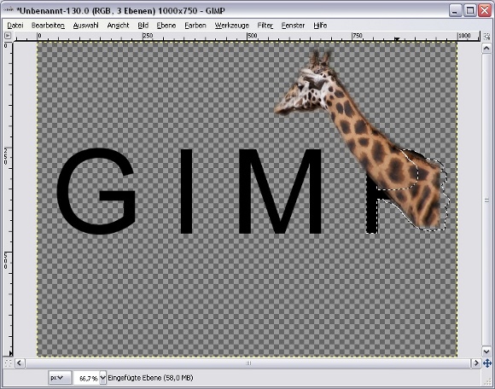This screenshot has width=495, height=389.
Task: Open the Ansicht menu
Action: pos(118,26)
